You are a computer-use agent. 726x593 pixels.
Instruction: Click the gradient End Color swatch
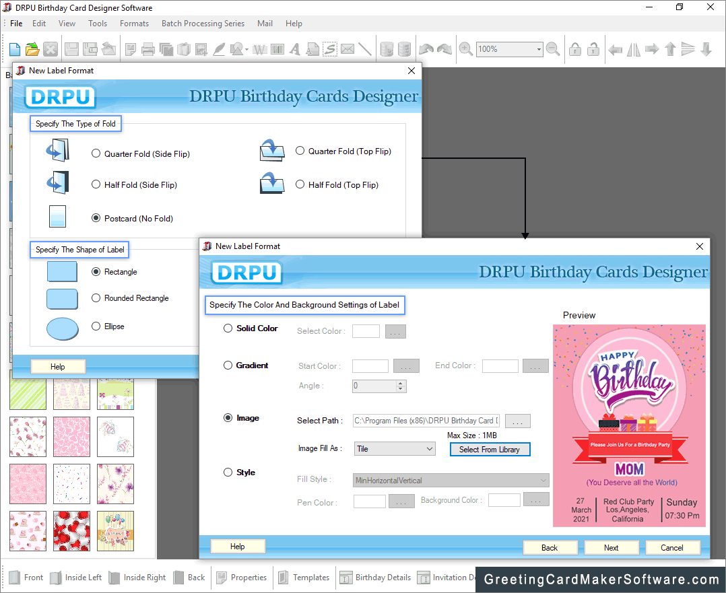(500, 366)
